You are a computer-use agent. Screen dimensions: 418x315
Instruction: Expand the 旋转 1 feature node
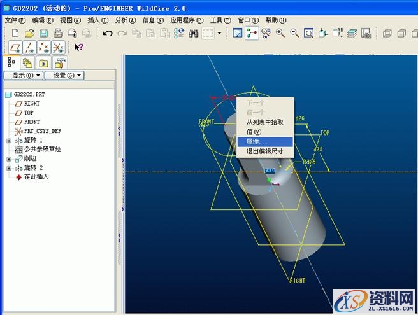point(9,140)
